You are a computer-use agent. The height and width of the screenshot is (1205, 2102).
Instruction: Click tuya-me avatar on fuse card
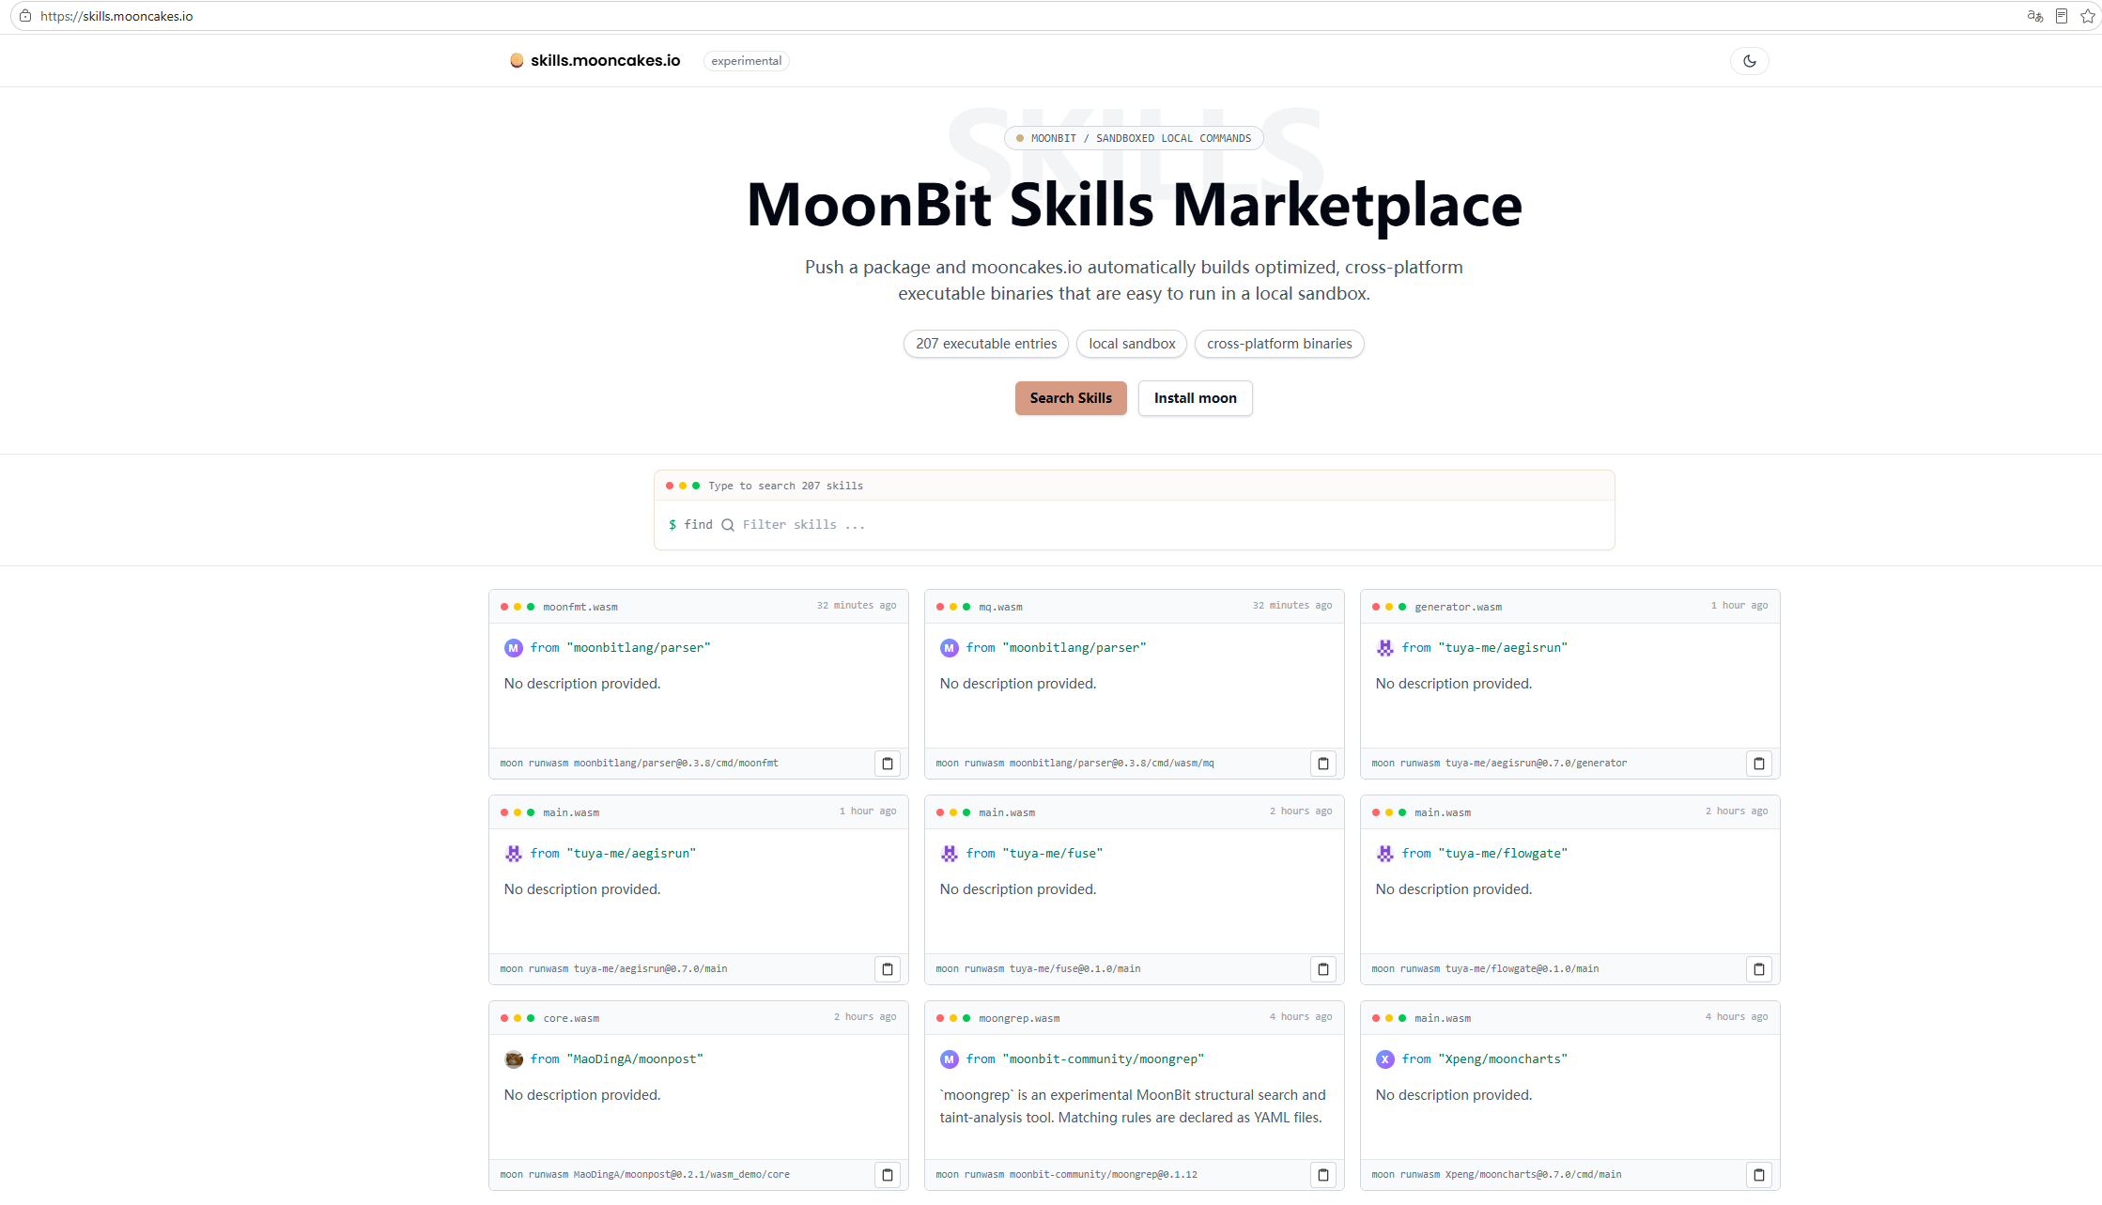(949, 854)
